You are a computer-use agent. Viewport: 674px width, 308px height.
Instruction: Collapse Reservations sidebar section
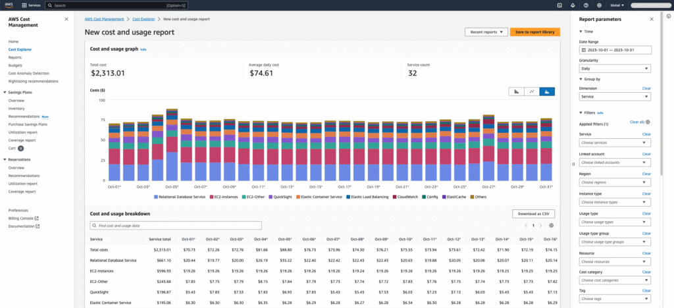pyautogui.click(x=5, y=159)
